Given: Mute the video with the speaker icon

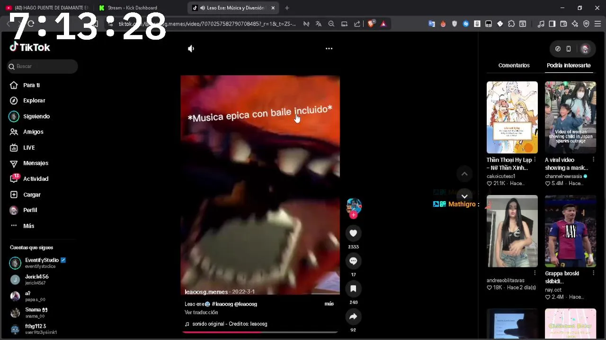Looking at the screenshot, I should [x=191, y=49].
